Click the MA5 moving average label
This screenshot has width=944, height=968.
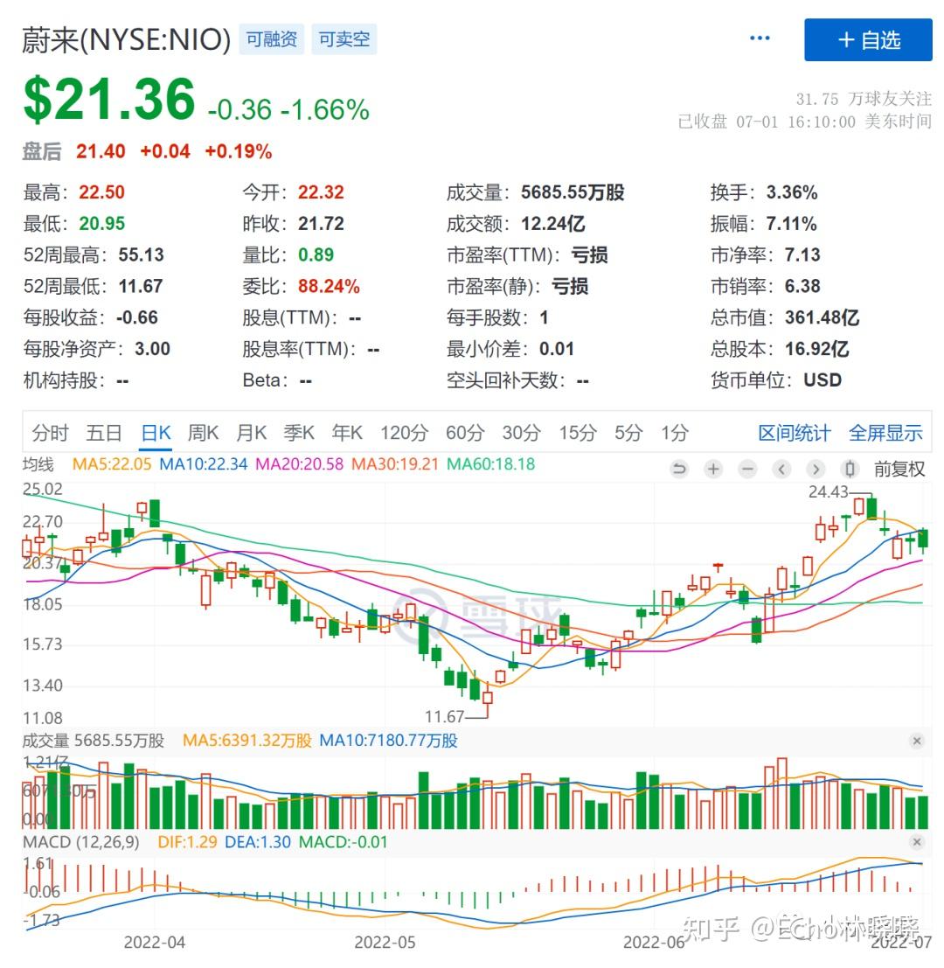(112, 464)
